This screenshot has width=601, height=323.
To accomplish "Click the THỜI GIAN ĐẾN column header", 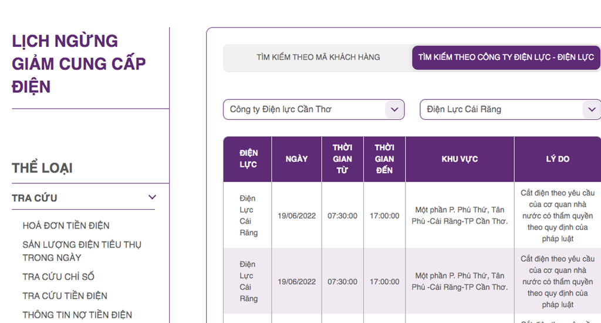I will pyautogui.click(x=384, y=159).
